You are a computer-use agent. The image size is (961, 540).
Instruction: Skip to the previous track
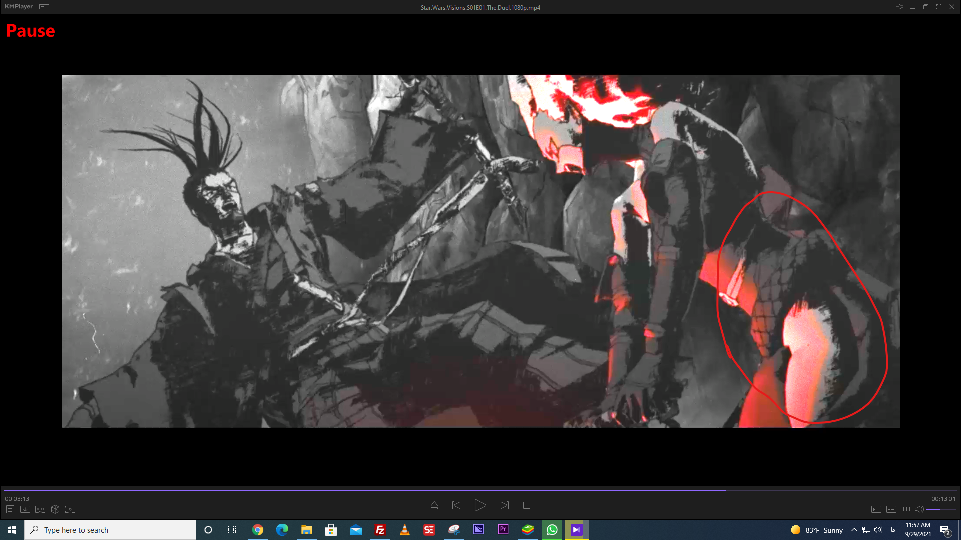click(456, 505)
